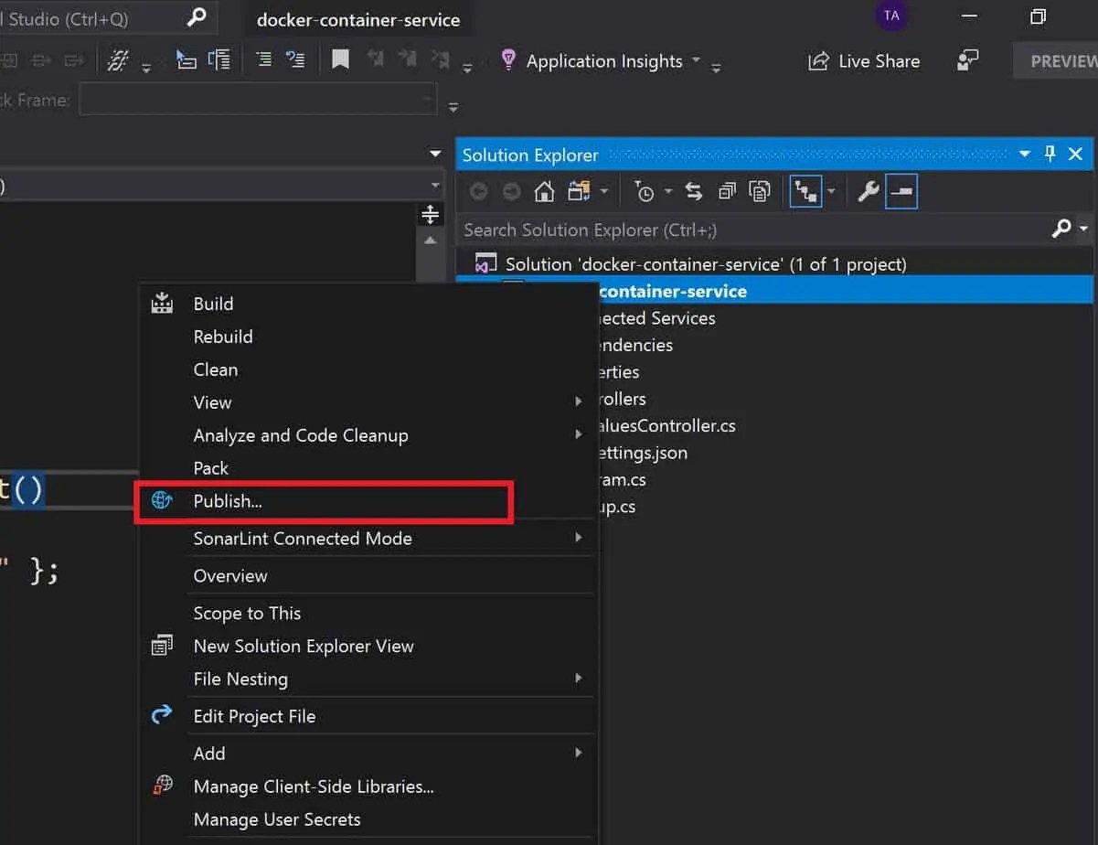
Task: Open Application Insights dropdown arrow
Action: 696,60
